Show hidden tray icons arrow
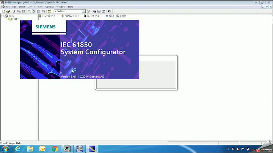The height and width of the screenshot is (153, 273). coord(228,149)
